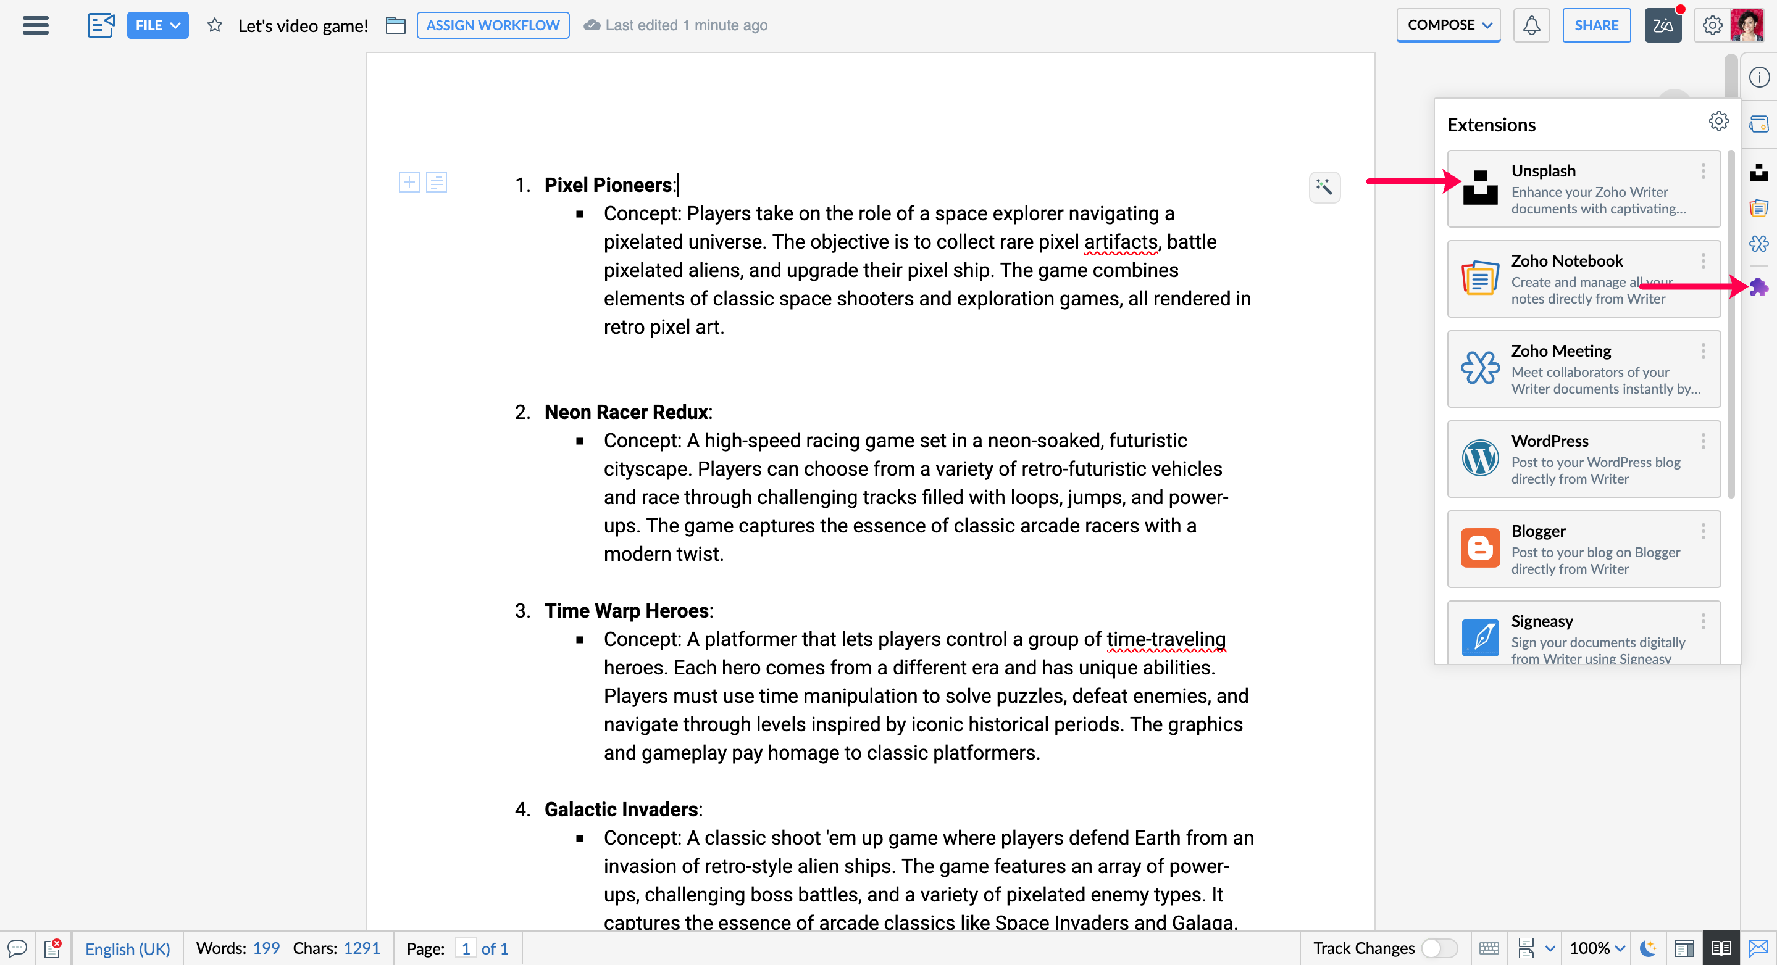The width and height of the screenshot is (1777, 965).
Task: Star the document as favorite
Action: click(214, 25)
